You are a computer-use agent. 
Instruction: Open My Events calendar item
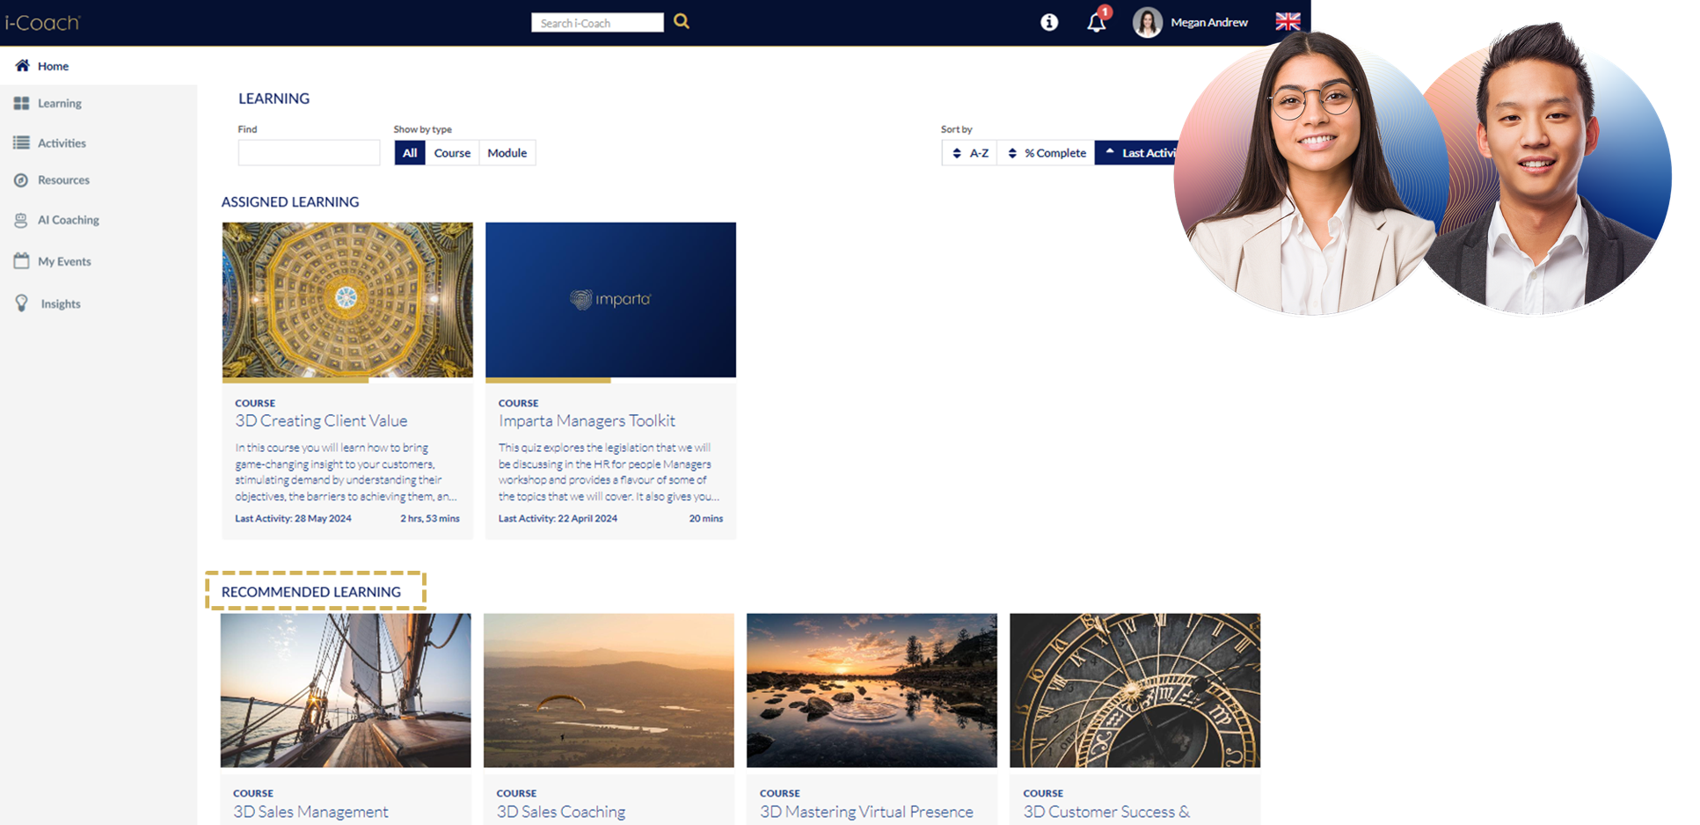63,261
